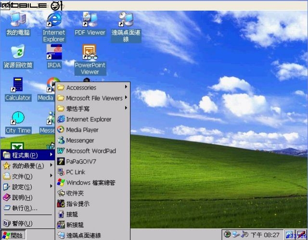Open the 資源回收筒 recycle bin

coord(18,57)
